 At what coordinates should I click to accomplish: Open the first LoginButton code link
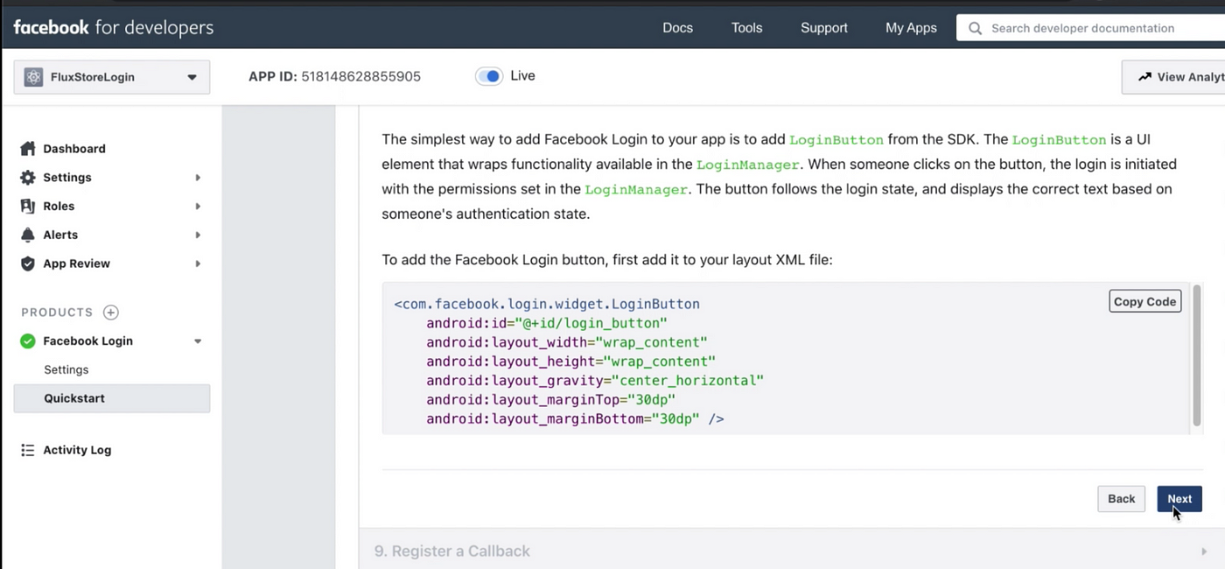pyautogui.click(x=836, y=140)
